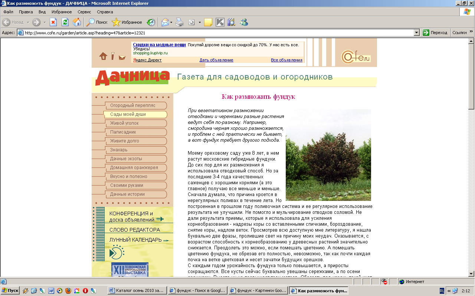The width and height of the screenshot is (475, 296).
Task: Go to browser Home page icon
Action: tap(76, 22)
